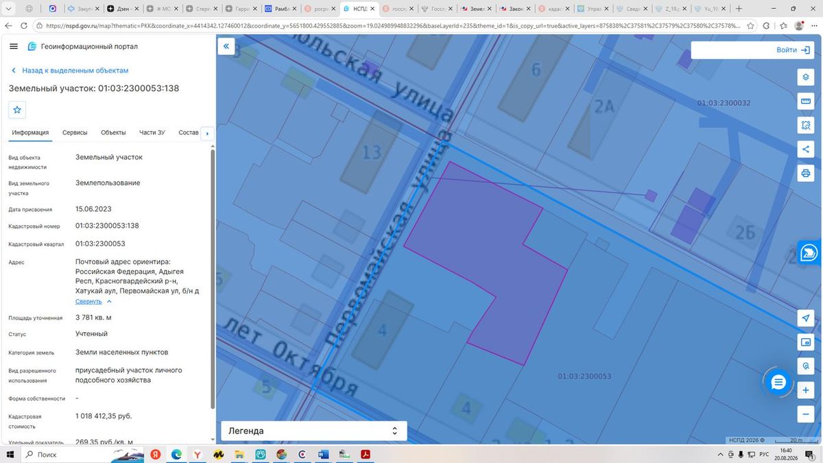Open the Сервисы tab
823x463 pixels.
coord(75,132)
